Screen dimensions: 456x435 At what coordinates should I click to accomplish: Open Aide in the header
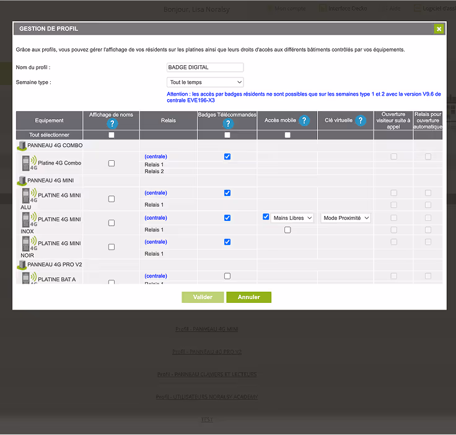(395, 9)
